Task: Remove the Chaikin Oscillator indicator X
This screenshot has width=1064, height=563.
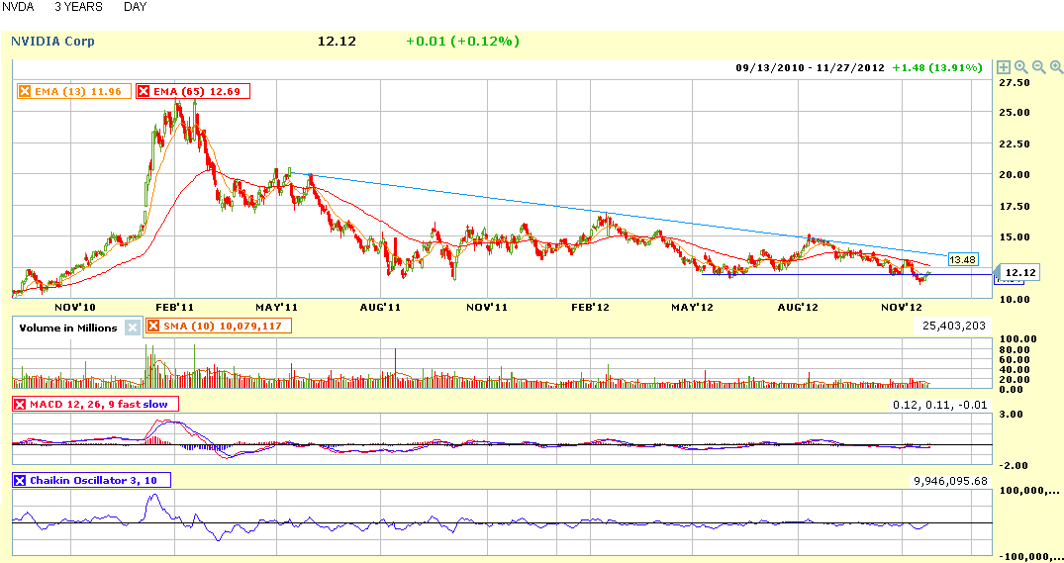Action: coord(20,480)
